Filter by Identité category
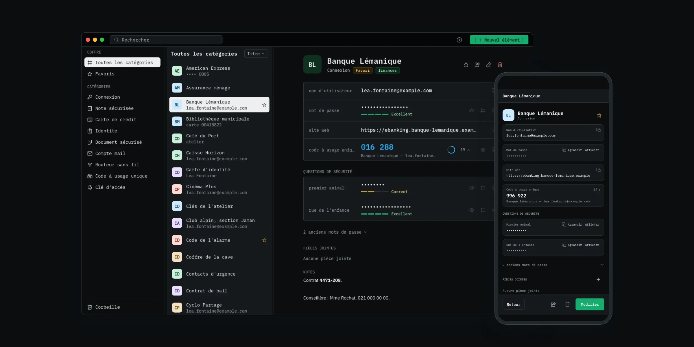Image resolution: width=694 pixels, height=347 pixels. pos(122,131)
